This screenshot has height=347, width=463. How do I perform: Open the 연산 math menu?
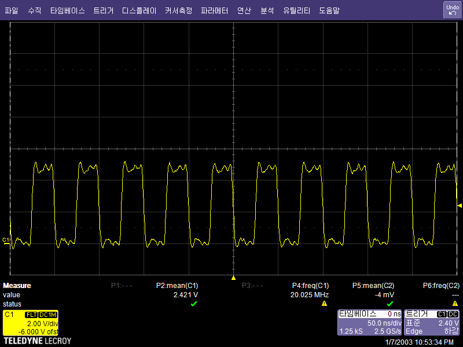pos(244,10)
